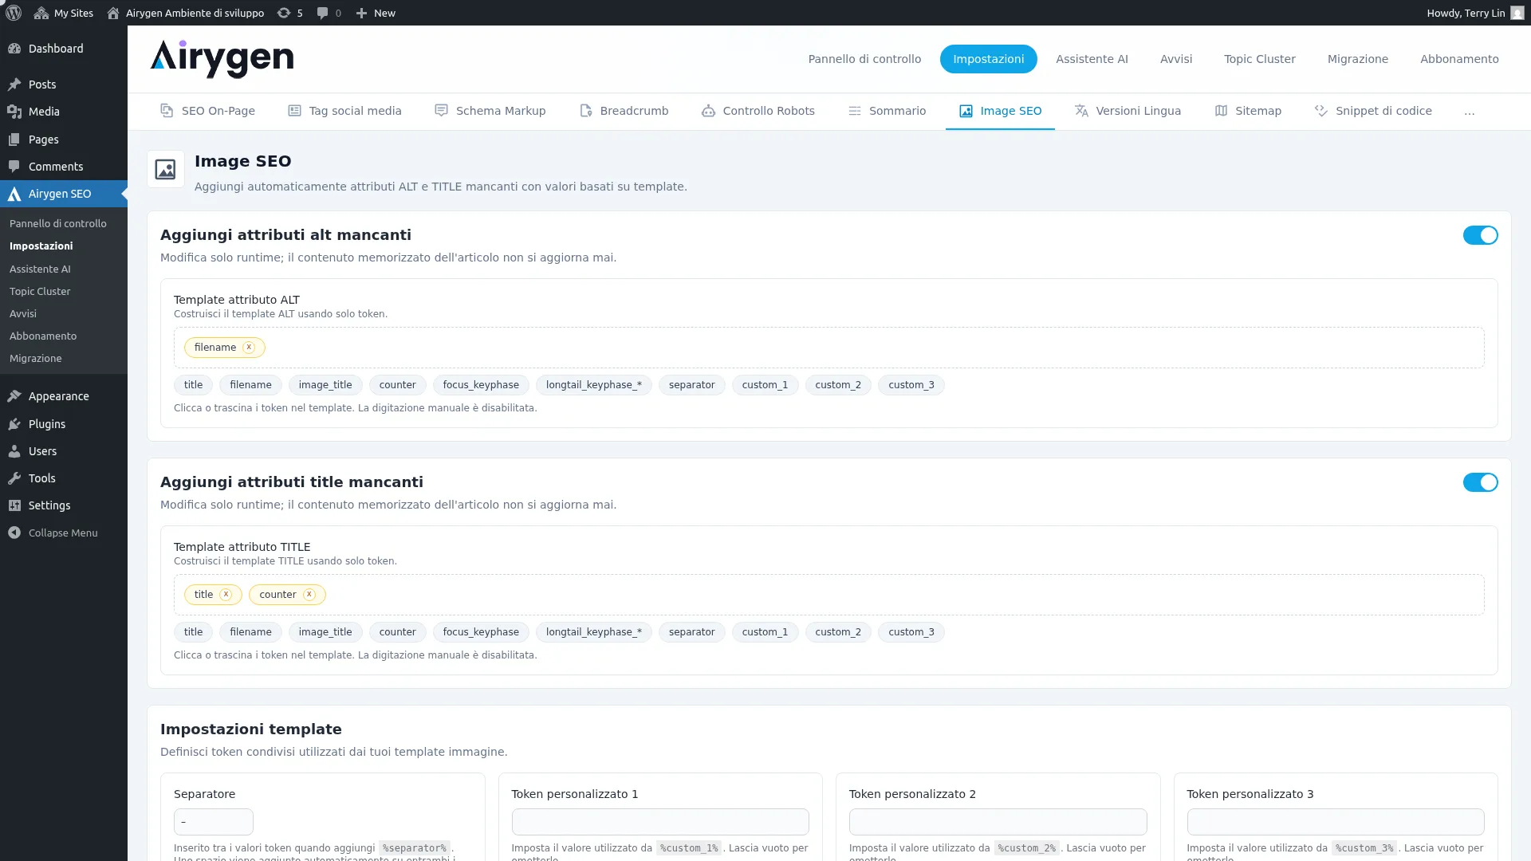Click the Dashboard gauge icon
This screenshot has width=1531, height=861.
[x=14, y=49]
